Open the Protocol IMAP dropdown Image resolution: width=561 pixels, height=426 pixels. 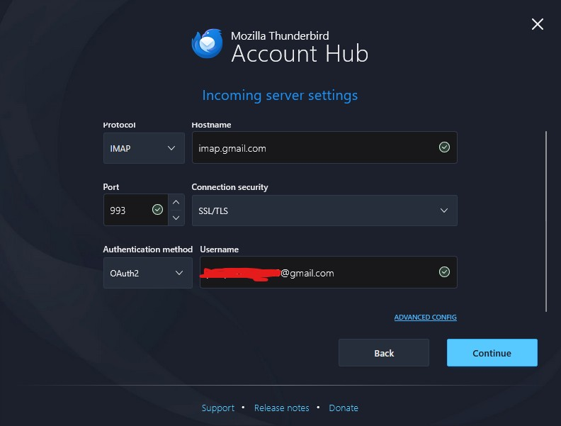[x=144, y=148]
